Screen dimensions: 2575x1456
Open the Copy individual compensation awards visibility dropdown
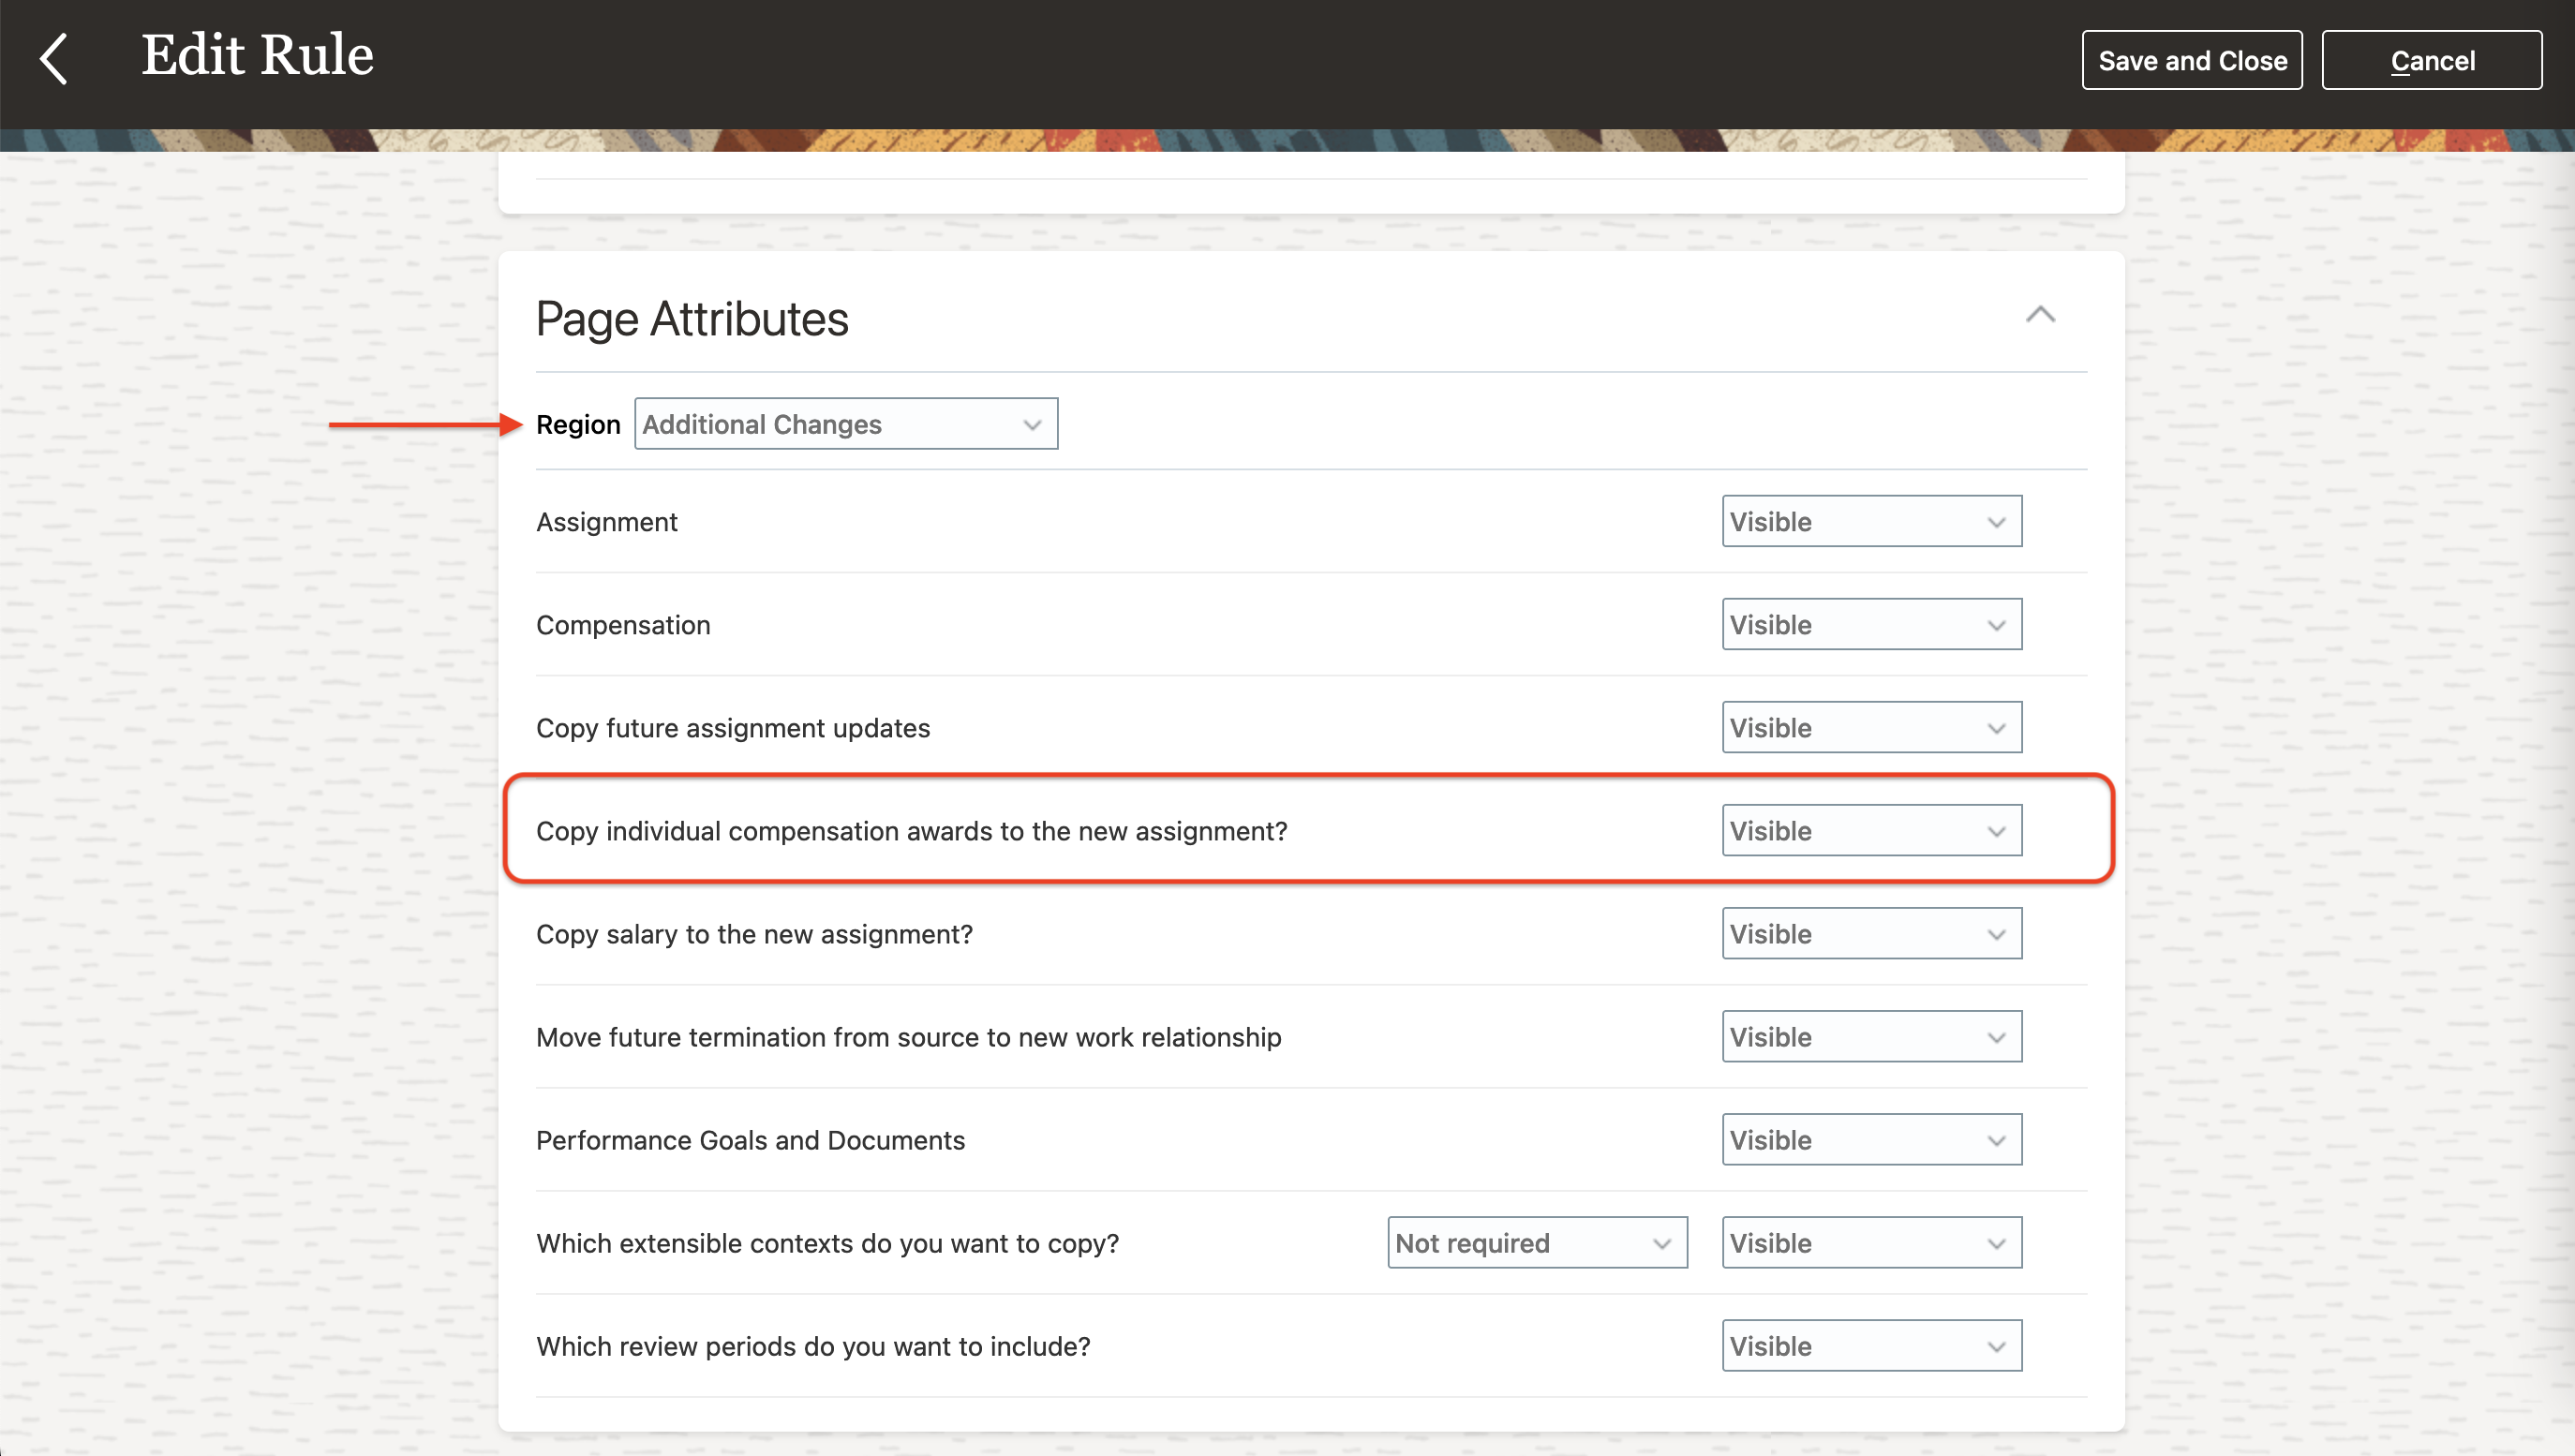pos(1870,830)
